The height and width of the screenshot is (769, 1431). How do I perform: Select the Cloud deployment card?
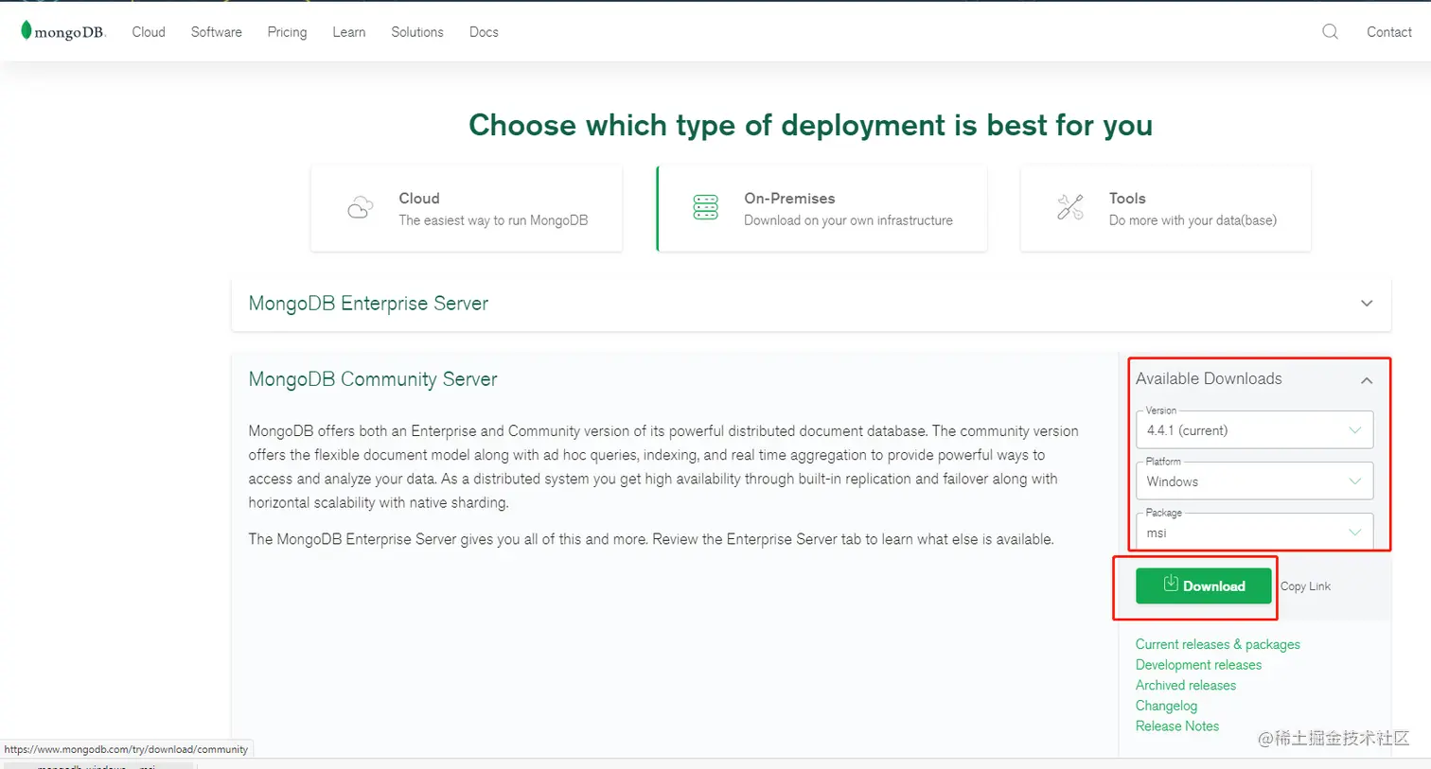coord(467,208)
